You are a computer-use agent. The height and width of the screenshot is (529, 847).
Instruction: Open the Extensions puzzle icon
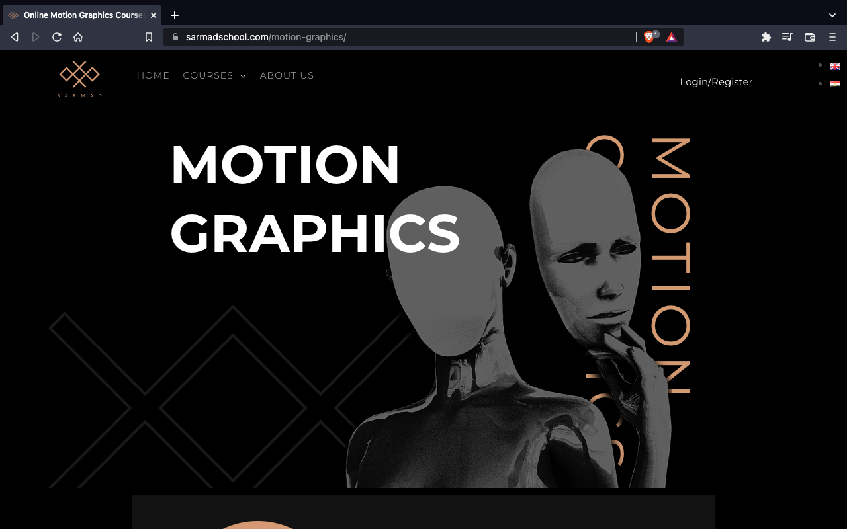point(766,37)
